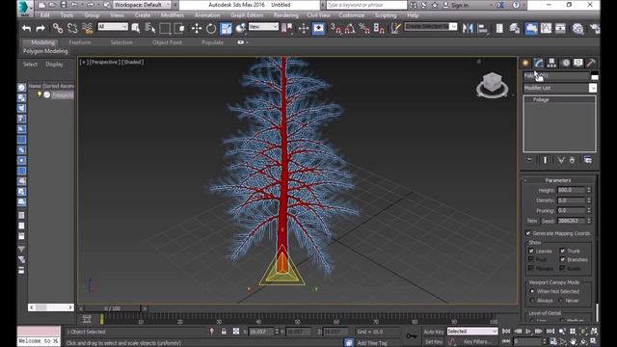
Task: Toggle the selection lock icon in status bar
Action: (224, 332)
